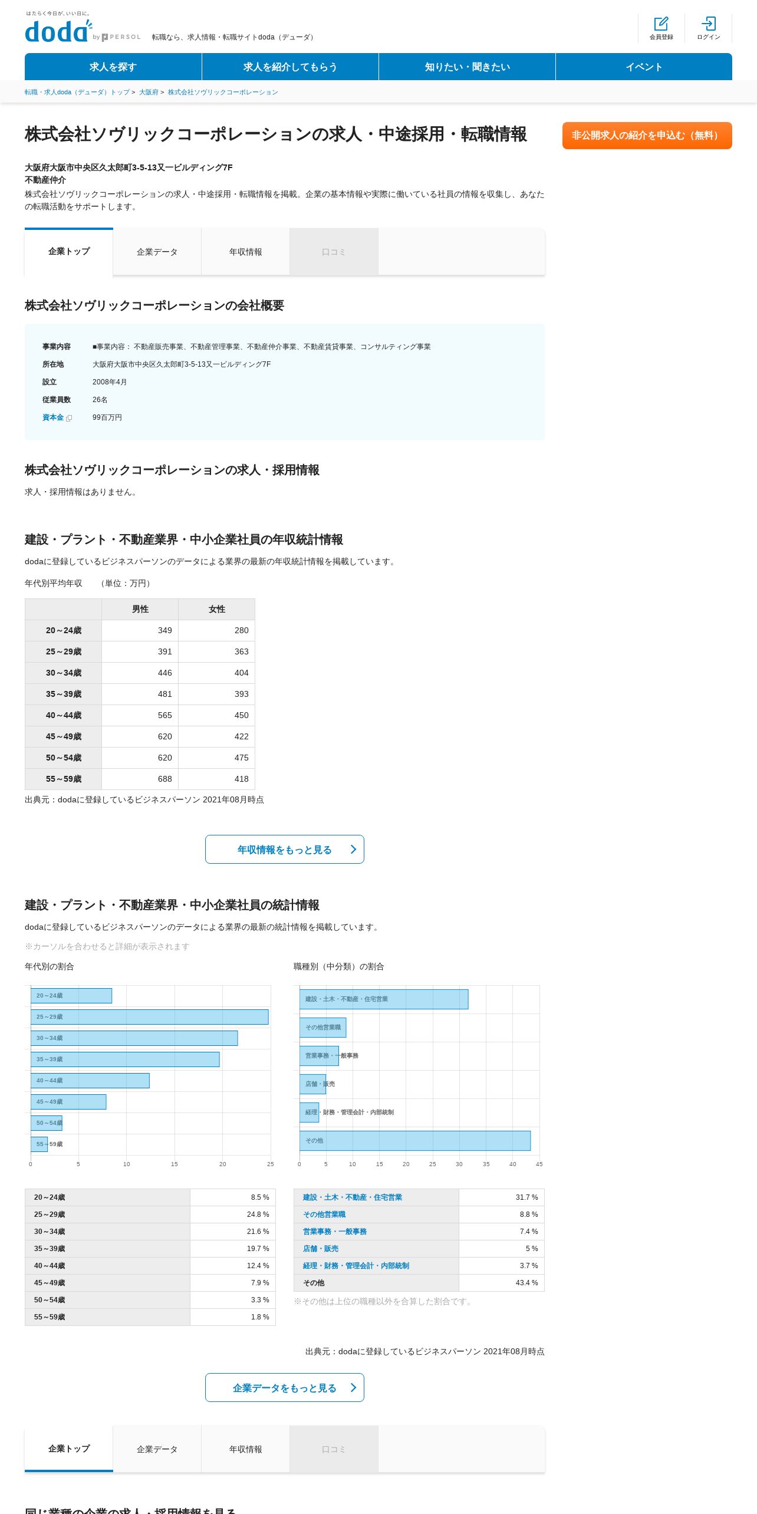Click the establishment date 2008年4月
757x1514 pixels.
tap(110, 382)
